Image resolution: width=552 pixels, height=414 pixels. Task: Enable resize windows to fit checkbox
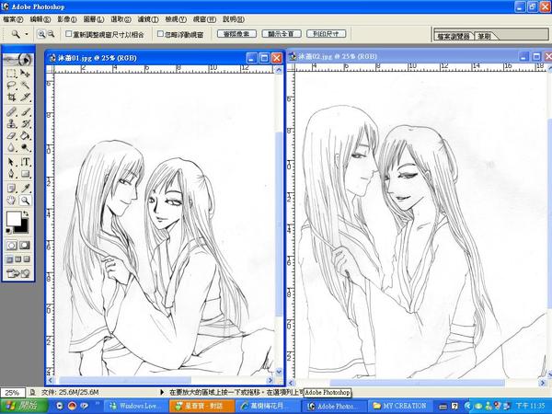(69, 34)
